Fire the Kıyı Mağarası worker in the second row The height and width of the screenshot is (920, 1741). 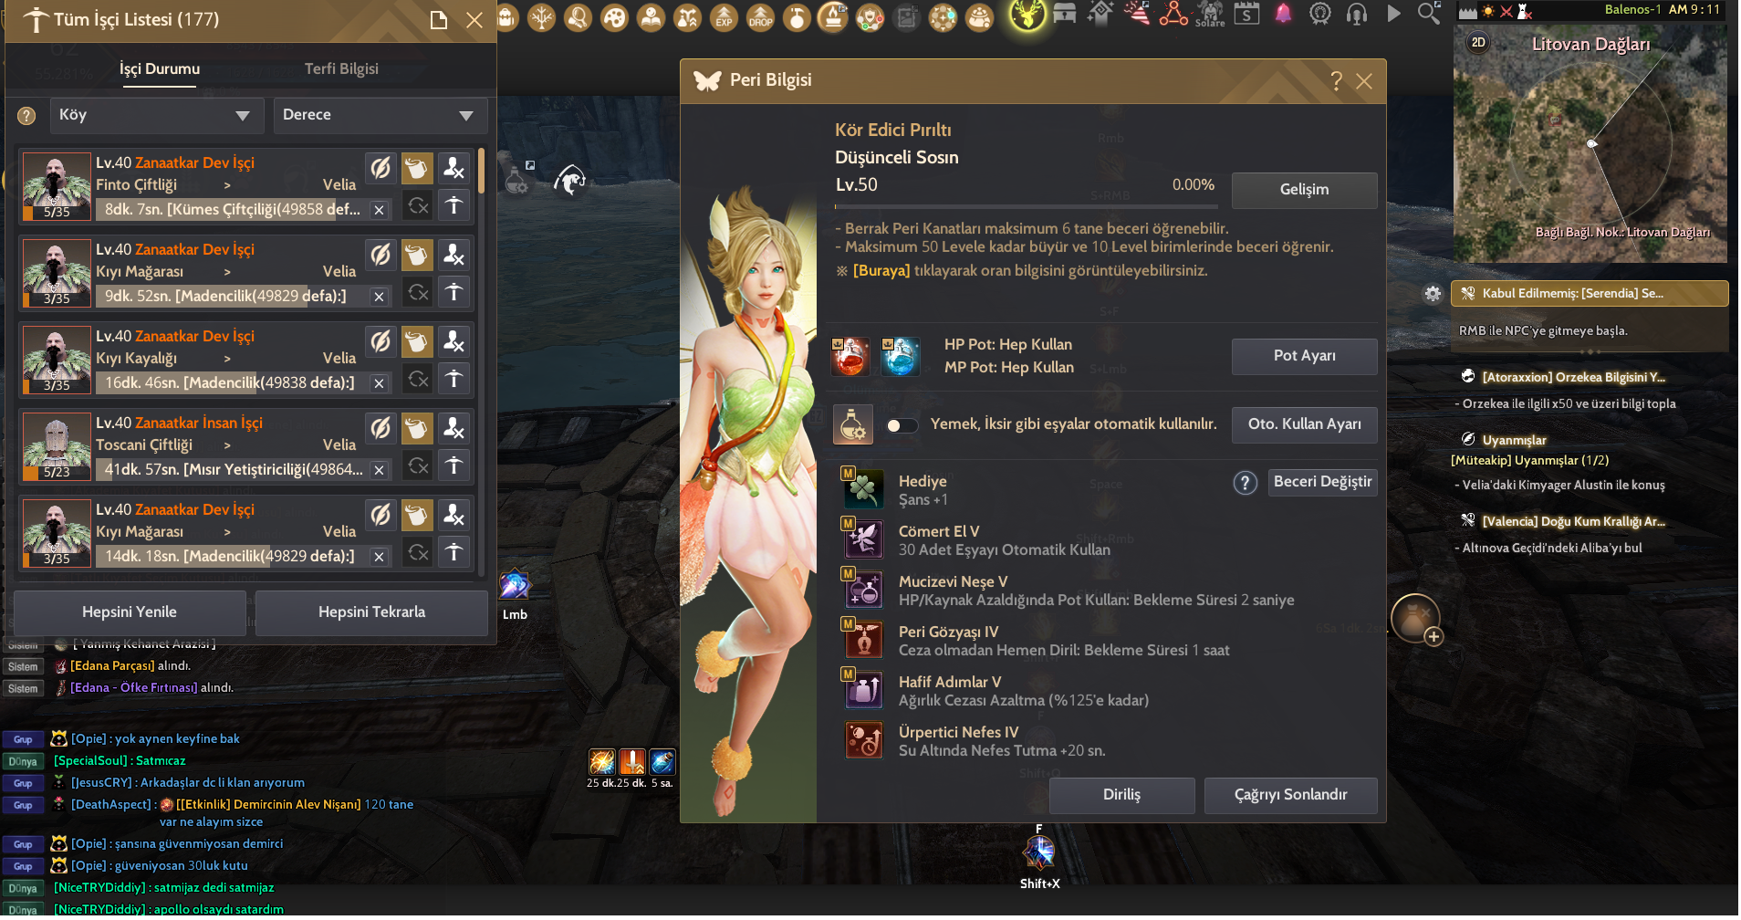453,255
